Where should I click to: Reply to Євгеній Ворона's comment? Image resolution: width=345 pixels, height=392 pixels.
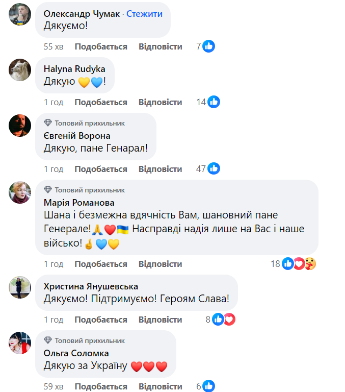(x=160, y=169)
